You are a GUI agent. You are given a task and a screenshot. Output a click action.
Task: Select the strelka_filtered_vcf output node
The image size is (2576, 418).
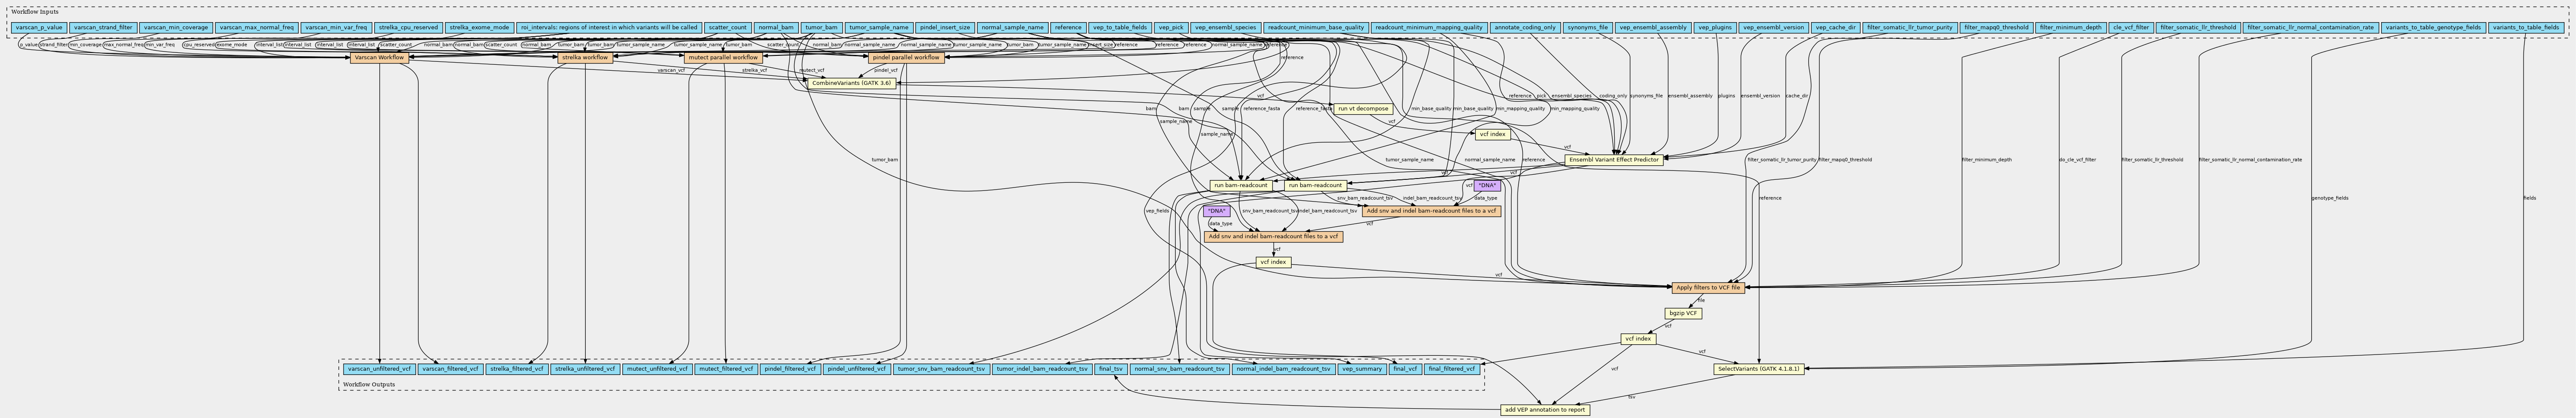click(x=518, y=369)
